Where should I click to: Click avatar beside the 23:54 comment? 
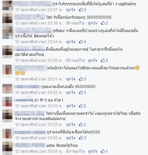(8, 148)
